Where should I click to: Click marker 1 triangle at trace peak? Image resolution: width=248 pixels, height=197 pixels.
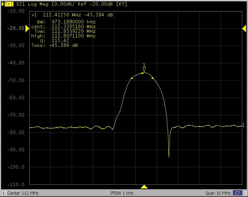[x=144, y=70]
